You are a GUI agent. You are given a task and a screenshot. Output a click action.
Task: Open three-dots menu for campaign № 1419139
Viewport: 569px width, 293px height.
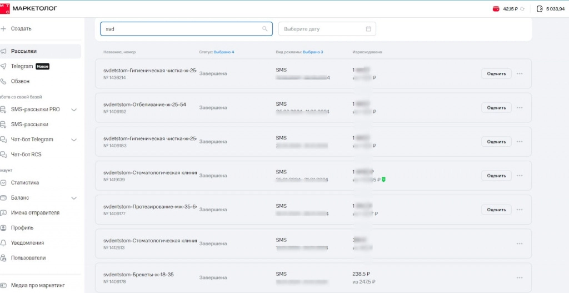[520, 176]
